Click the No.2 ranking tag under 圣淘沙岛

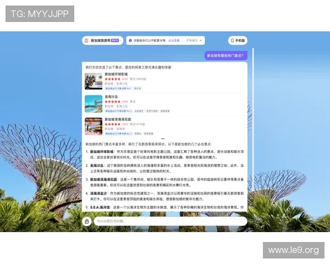coord(118,111)
